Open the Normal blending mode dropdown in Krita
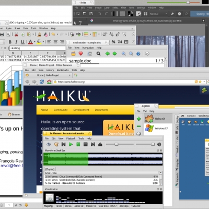 tap(158, 14)
